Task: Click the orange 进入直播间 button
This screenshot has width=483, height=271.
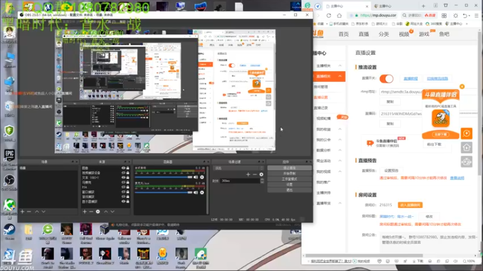Action: point(410,205)
